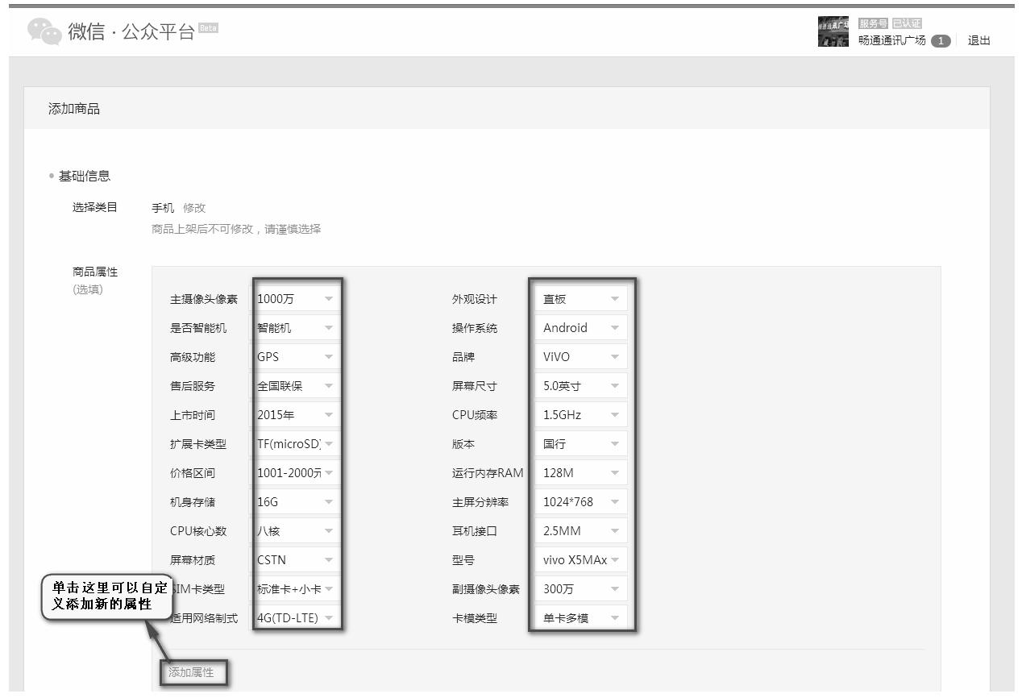Open the 是否智能机 dropdown
This screenshot has width=1022, height=698.
point(296,328)
